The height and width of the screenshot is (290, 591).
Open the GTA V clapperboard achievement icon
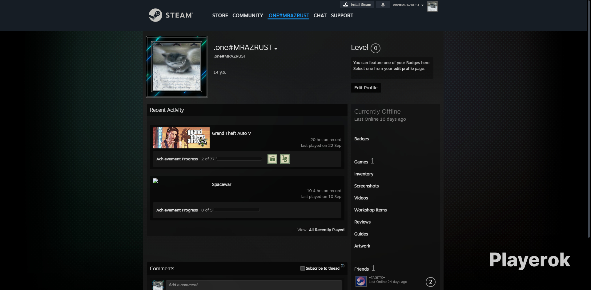pyautogui.click(x=272, y=159)
